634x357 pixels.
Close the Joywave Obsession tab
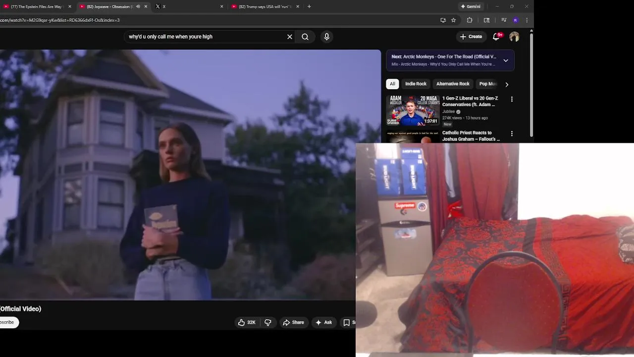click(146, 6)
